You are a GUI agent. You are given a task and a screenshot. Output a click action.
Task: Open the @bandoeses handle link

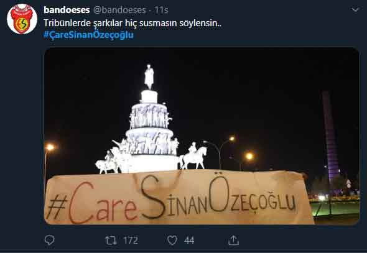[x=119, y=10]
